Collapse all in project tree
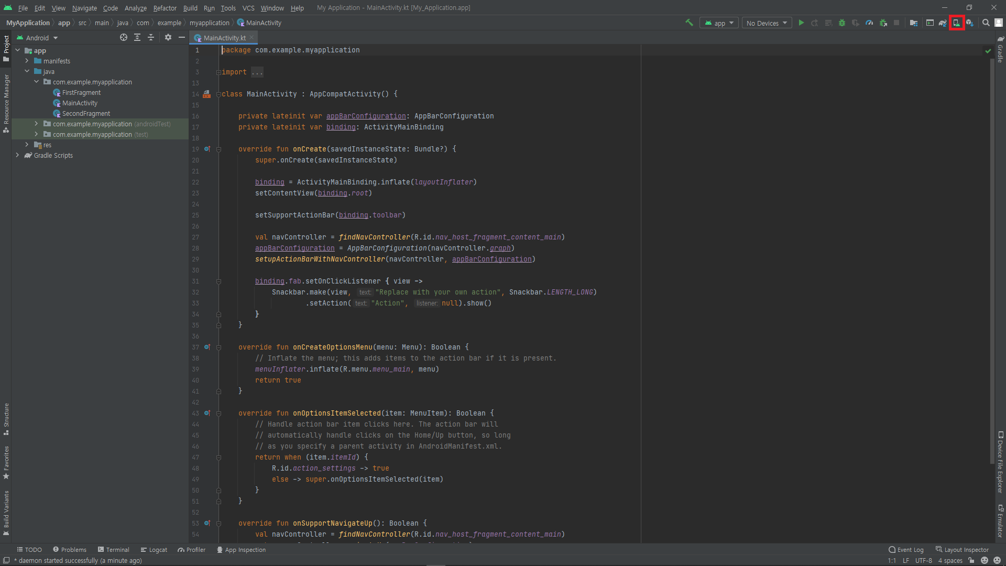Screen dimensions: 1006x566 tap(151, 37)
